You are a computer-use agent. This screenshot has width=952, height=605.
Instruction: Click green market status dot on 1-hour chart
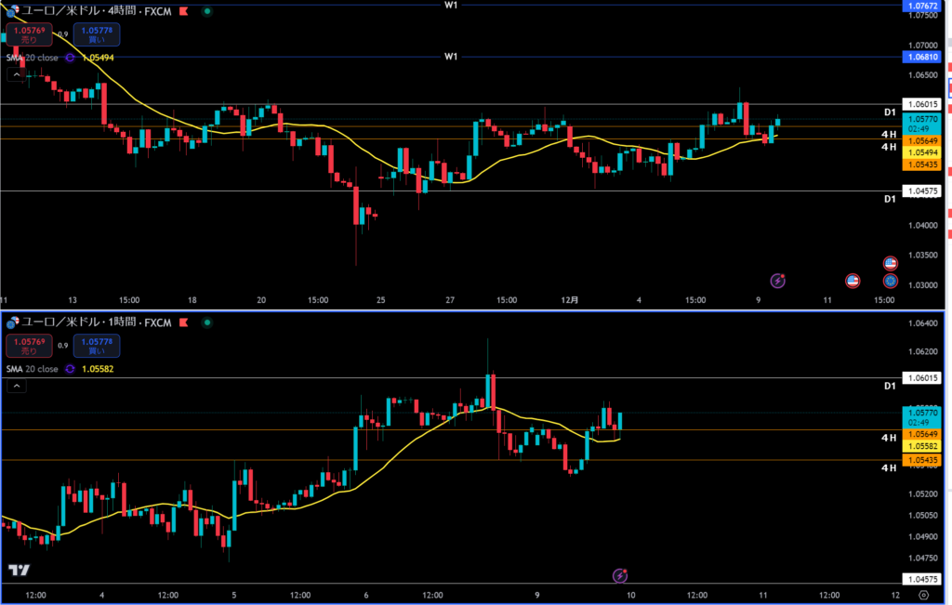click(205, 322)
